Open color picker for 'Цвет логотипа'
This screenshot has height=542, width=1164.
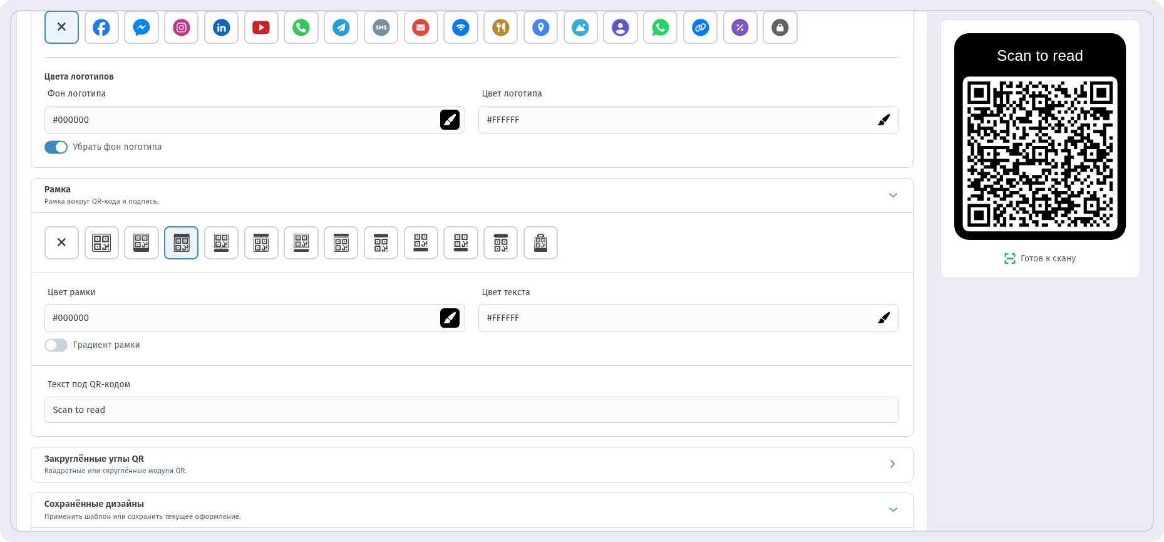(x=883, y=120)
